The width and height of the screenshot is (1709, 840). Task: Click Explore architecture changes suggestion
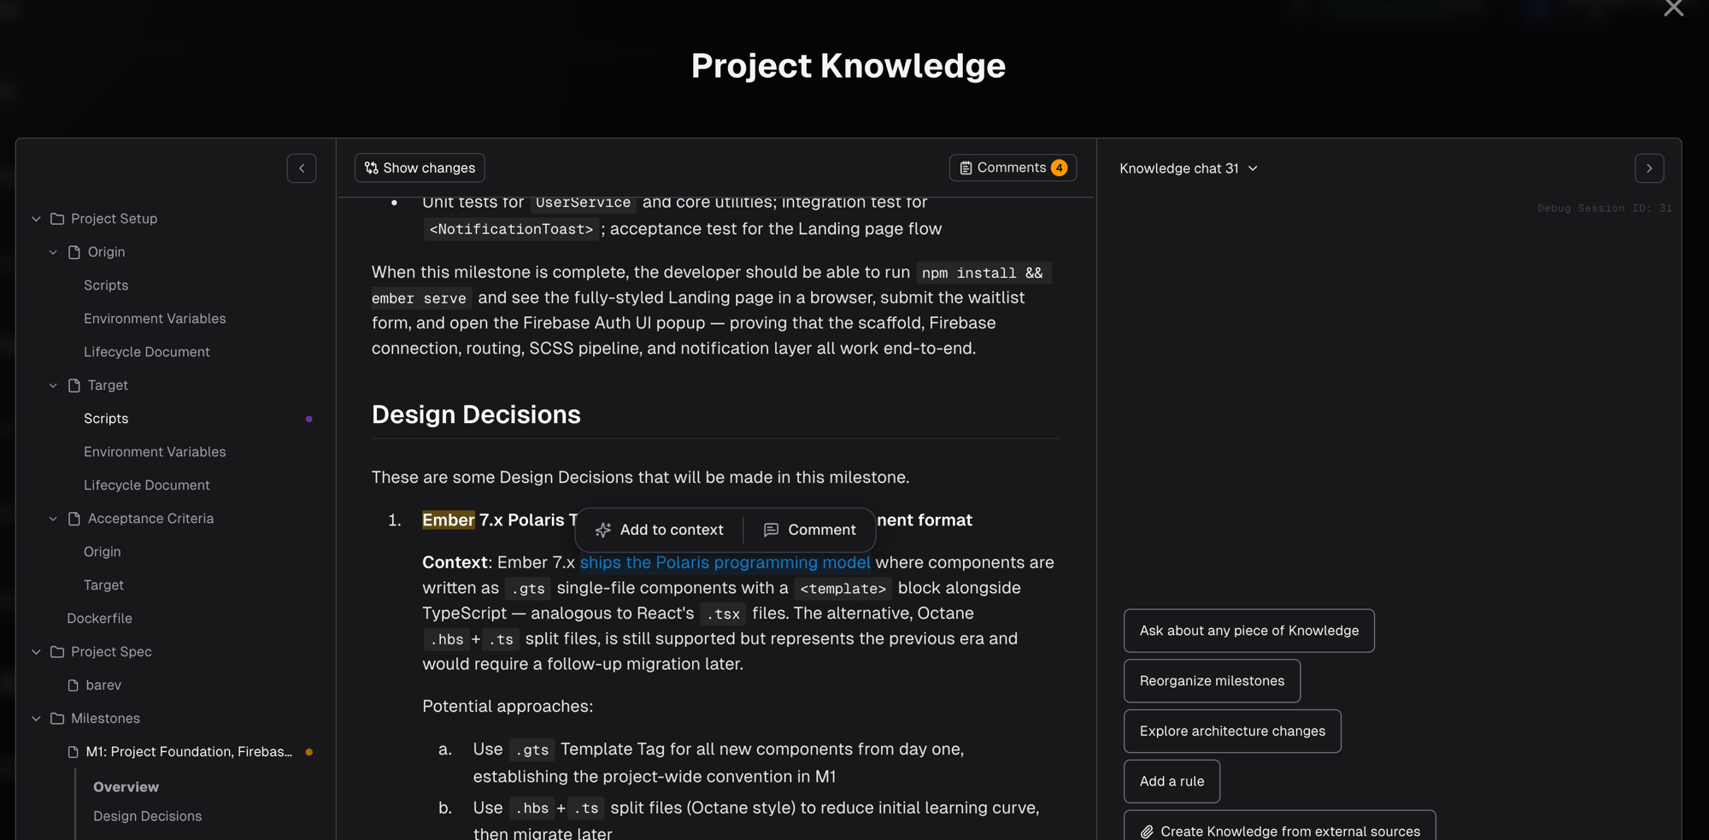[x=1232, y=731]
